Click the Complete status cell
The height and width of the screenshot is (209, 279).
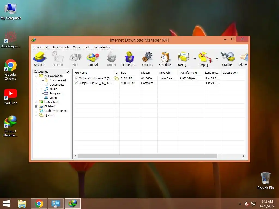147,83
